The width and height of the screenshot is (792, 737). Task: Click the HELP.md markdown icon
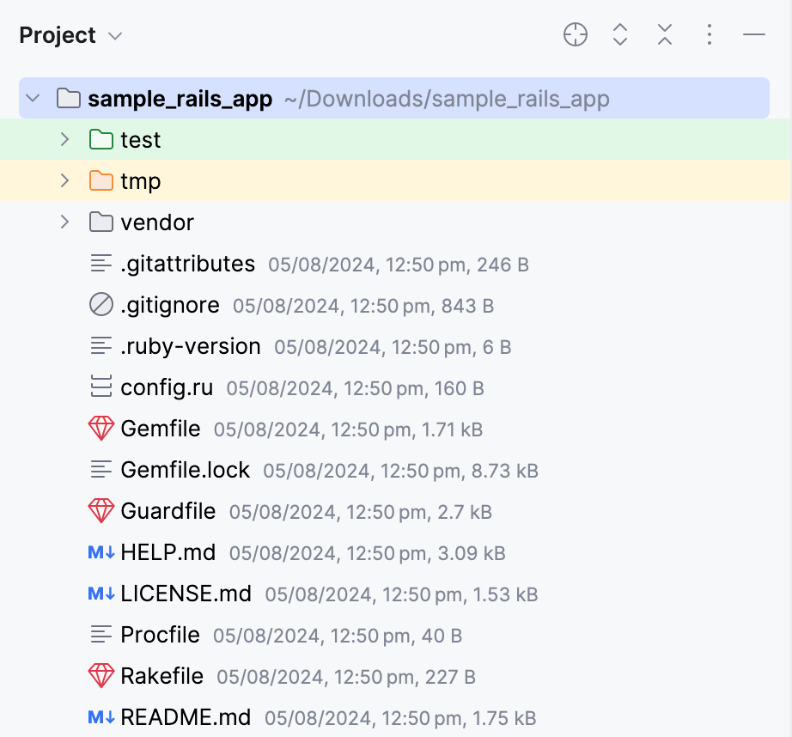[x=101, y=552]
